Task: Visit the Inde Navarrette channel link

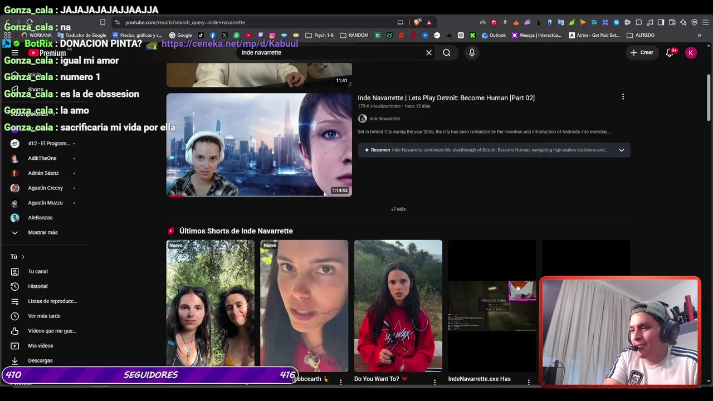Action: [x=384, y=119]
